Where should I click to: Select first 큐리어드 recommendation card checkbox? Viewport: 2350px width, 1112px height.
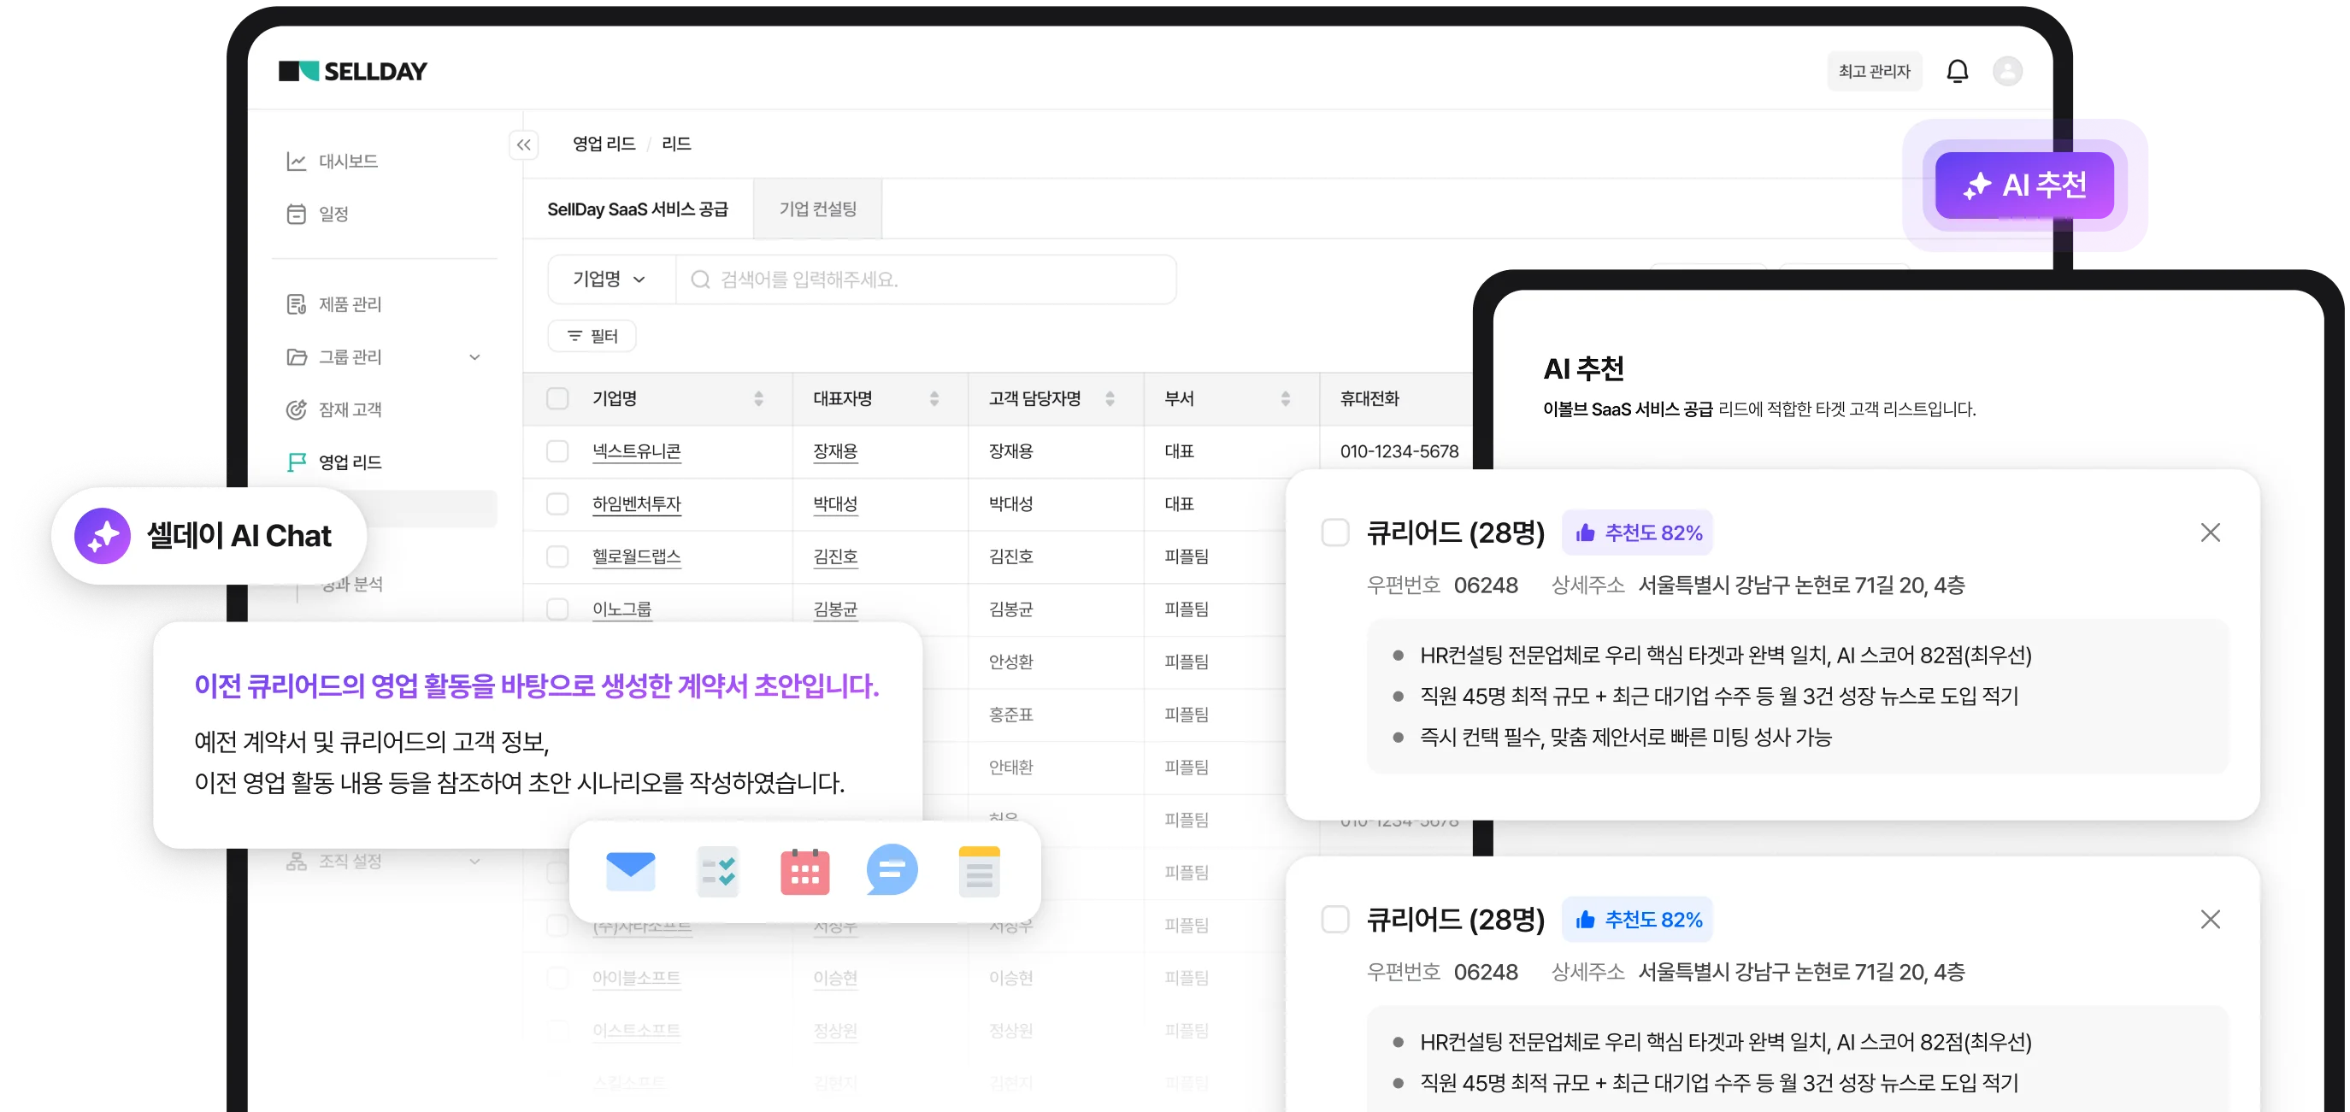tap(1334, 532)
